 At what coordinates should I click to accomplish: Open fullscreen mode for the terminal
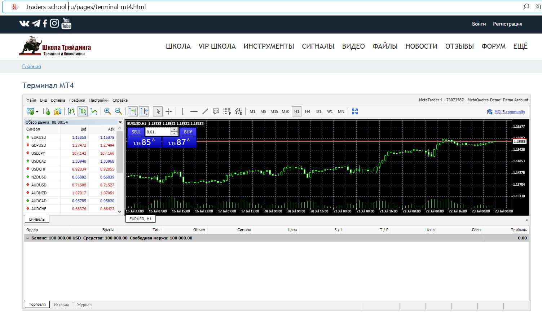coord(355,111)
